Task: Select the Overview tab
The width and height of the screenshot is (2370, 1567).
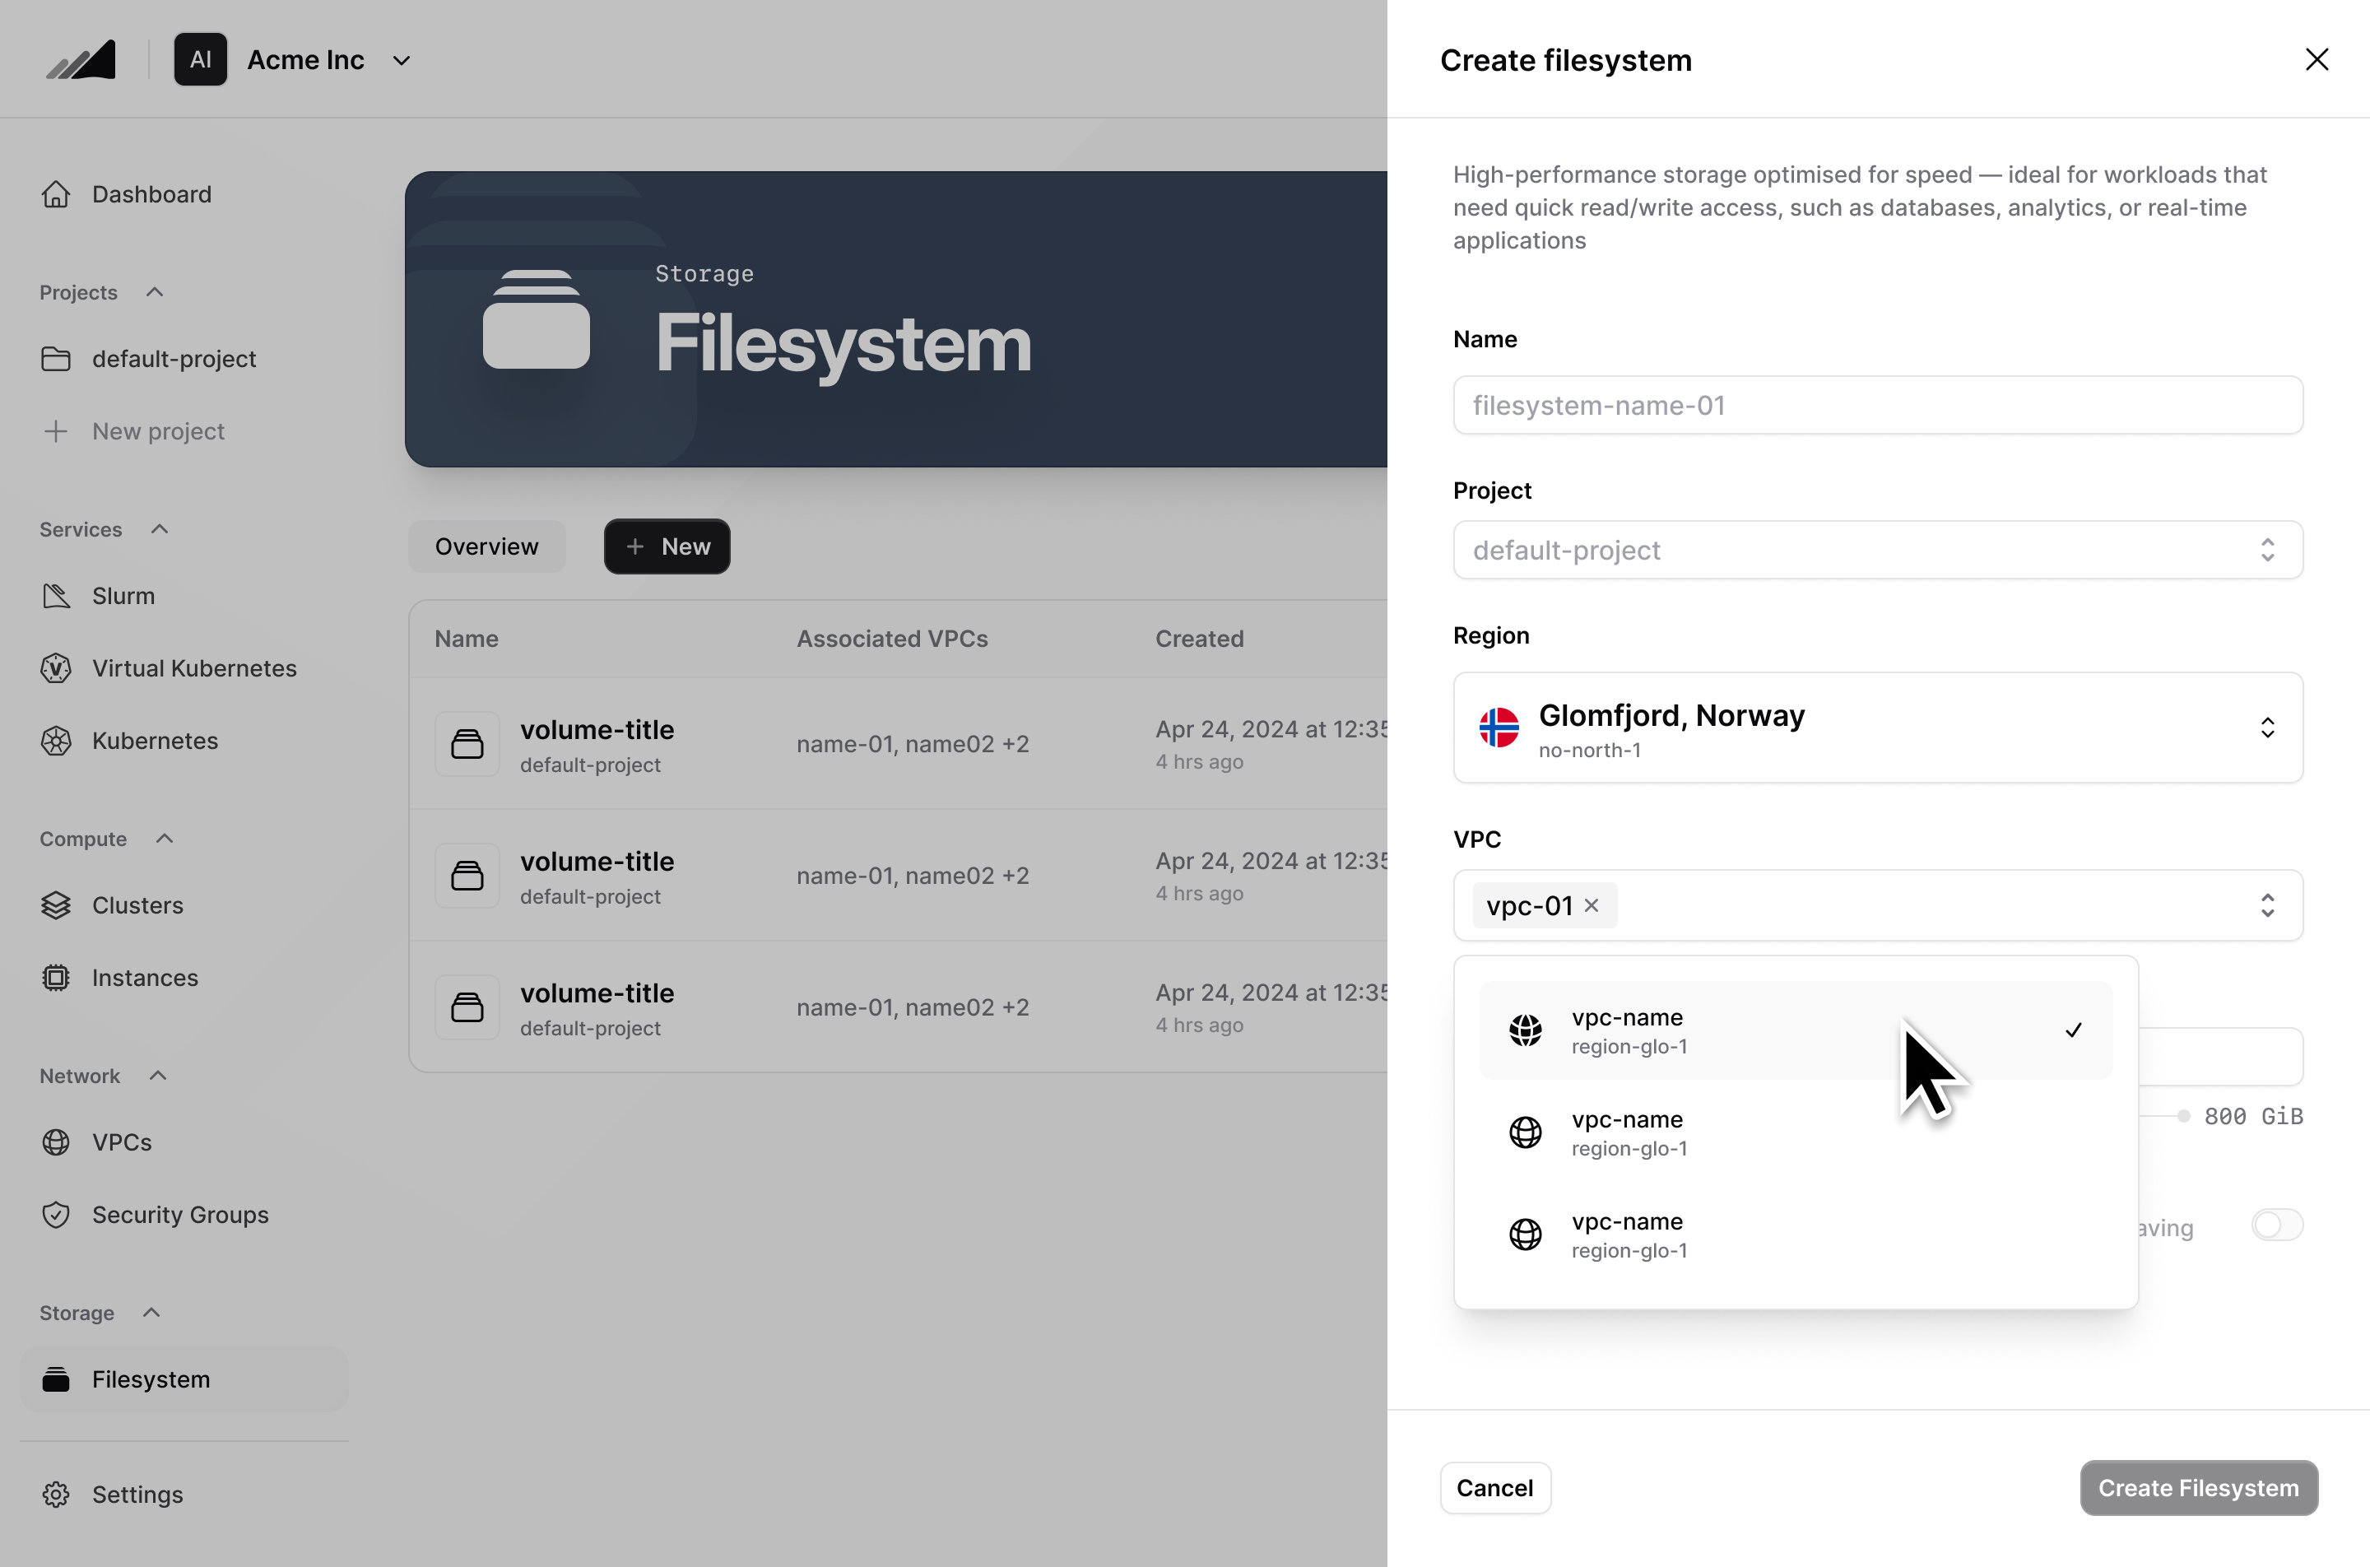Action: tap(486, 546)
